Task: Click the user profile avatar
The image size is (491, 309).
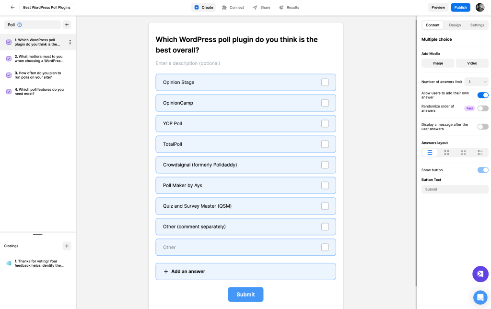Action: click(x=480, y=7)
